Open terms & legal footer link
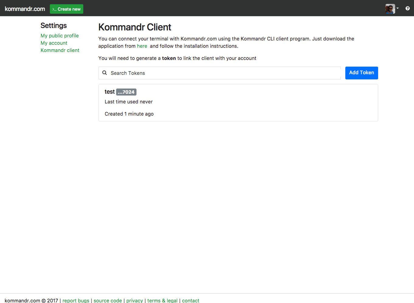The height and width of the screenshot is (303, 414). point(162,301)
